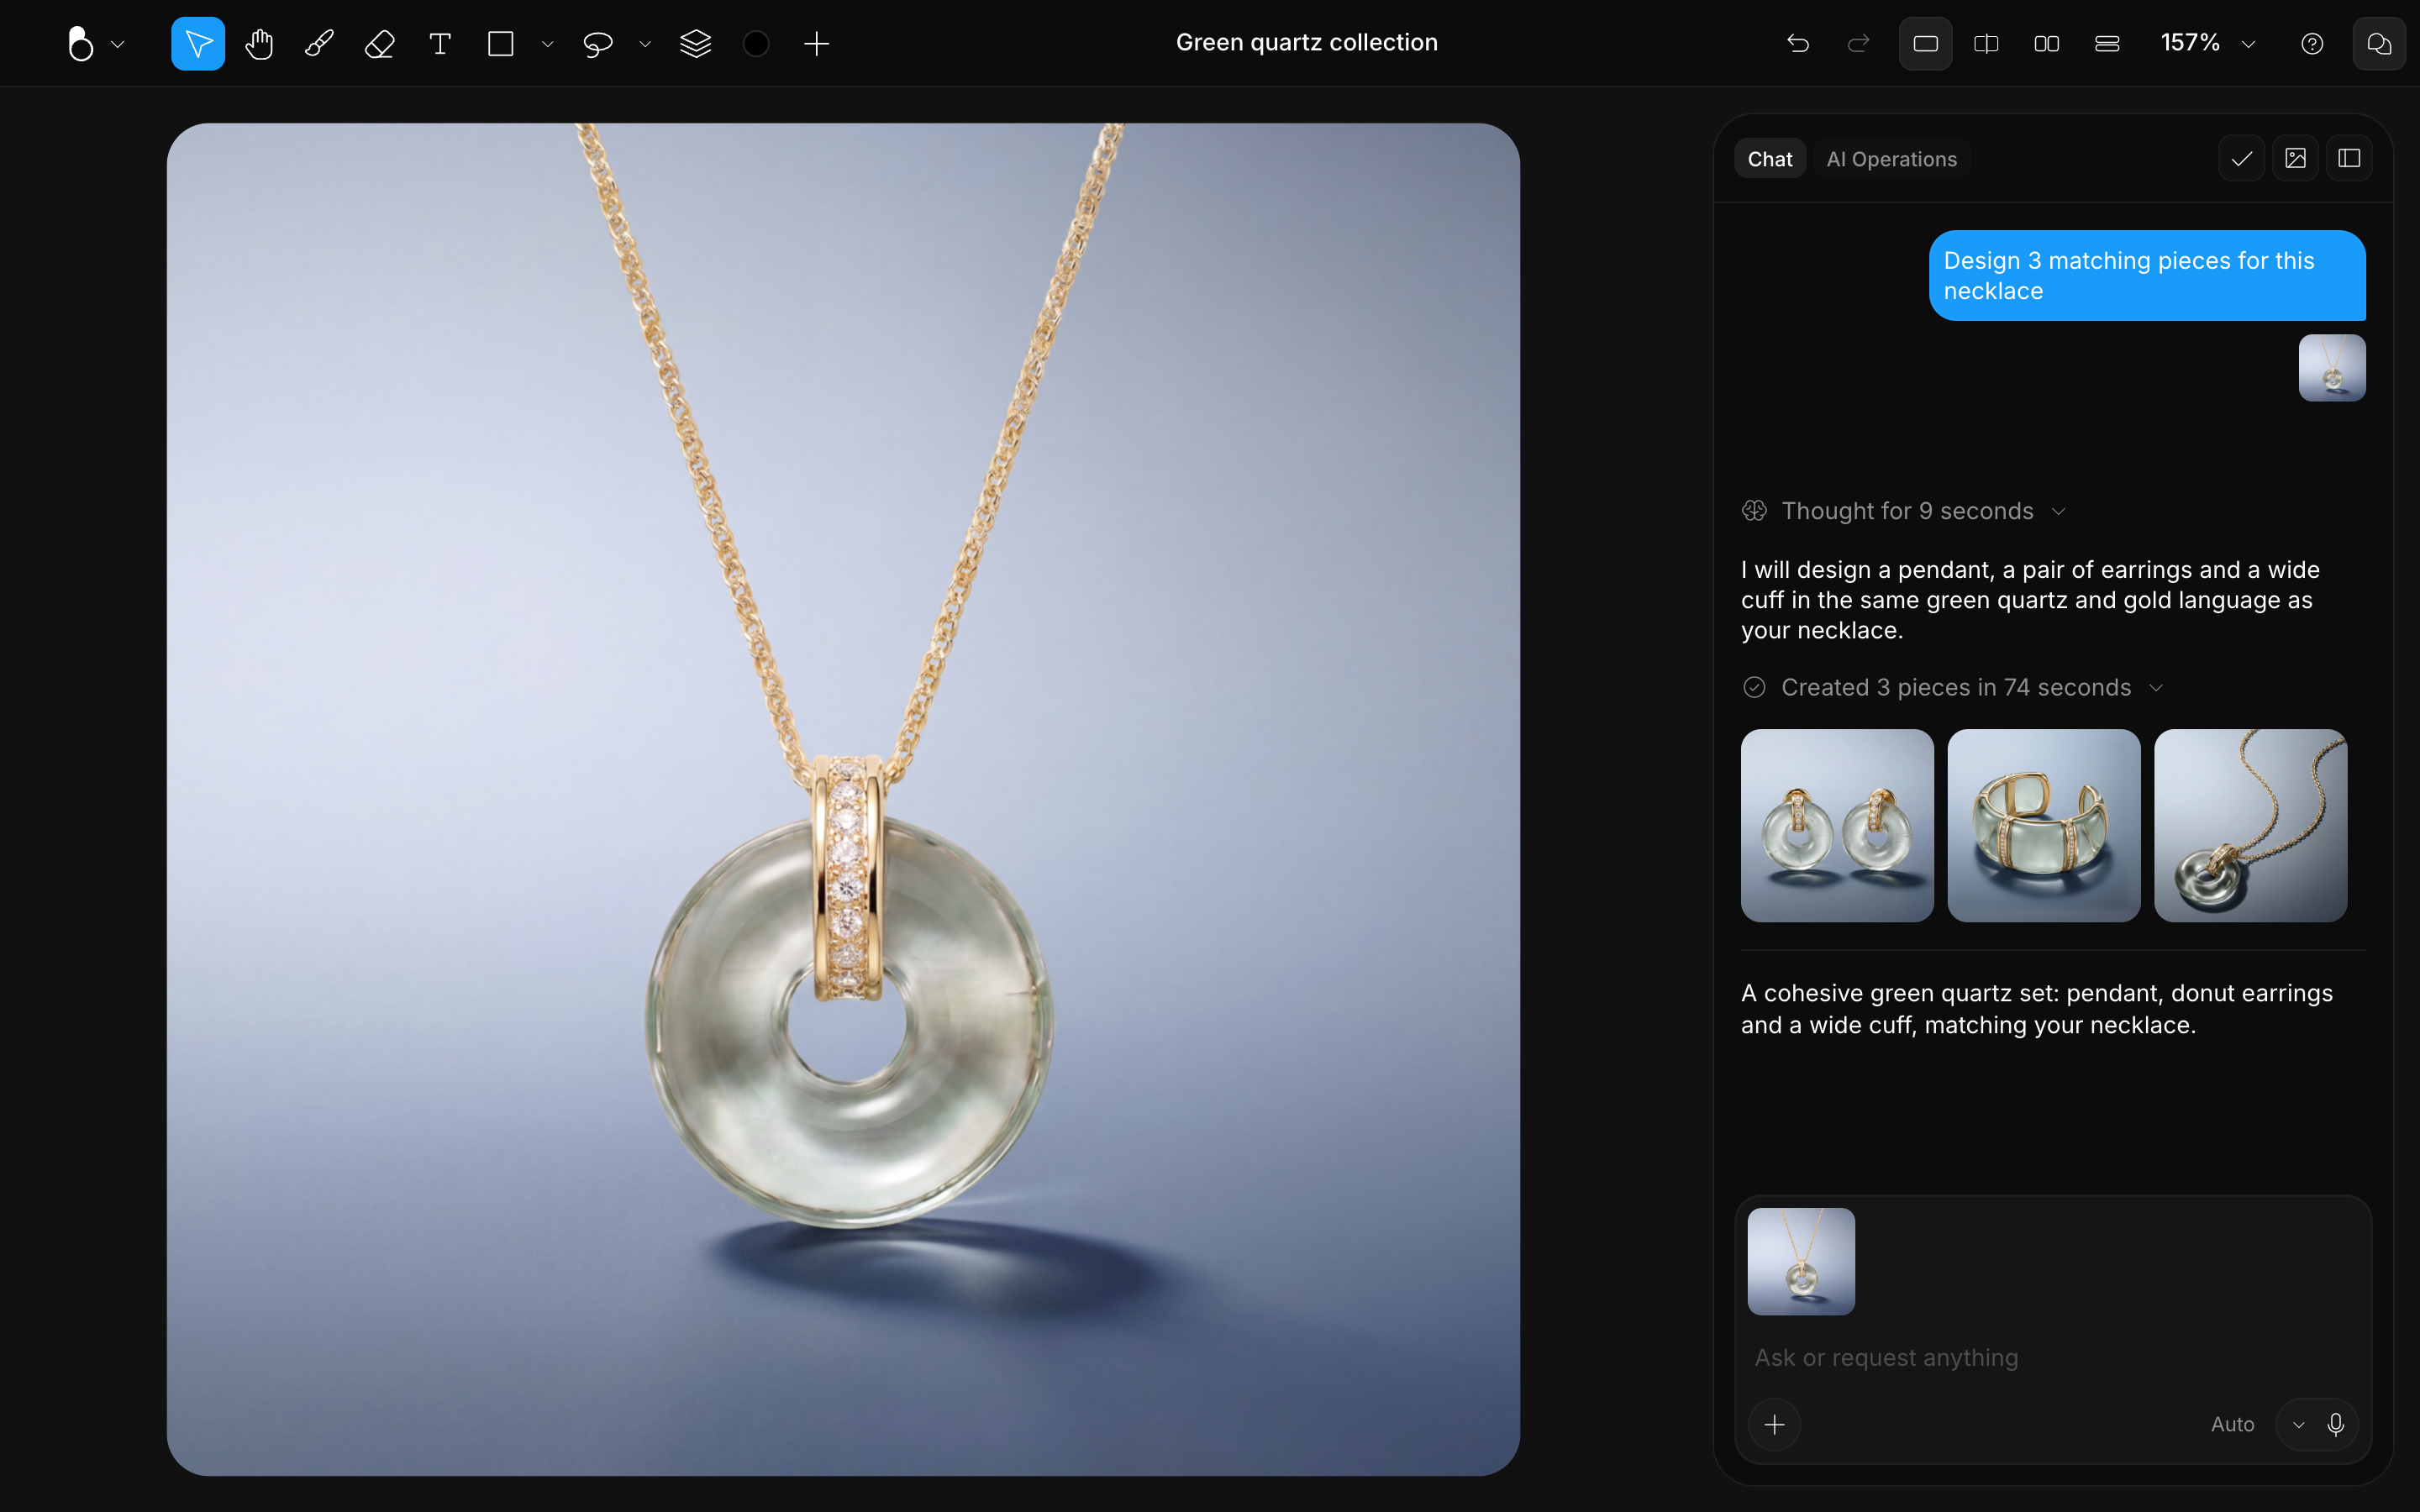Open the app logo menu chevron
The image size is (2420, 1512).
coord(118,44)
